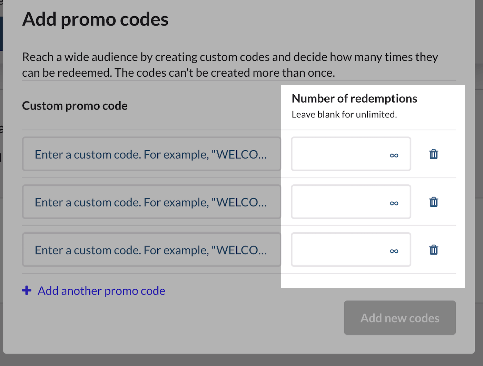Focus the first custom code input
Image resolution: width=483 pixels, height=366 pixels.
(x=151, y=154)
